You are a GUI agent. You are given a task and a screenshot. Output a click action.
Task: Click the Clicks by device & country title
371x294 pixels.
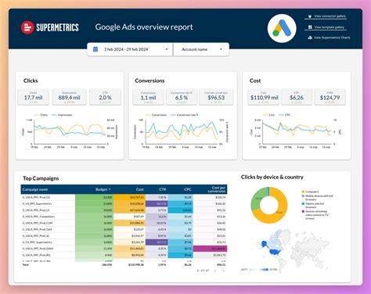tap(272, 177)
